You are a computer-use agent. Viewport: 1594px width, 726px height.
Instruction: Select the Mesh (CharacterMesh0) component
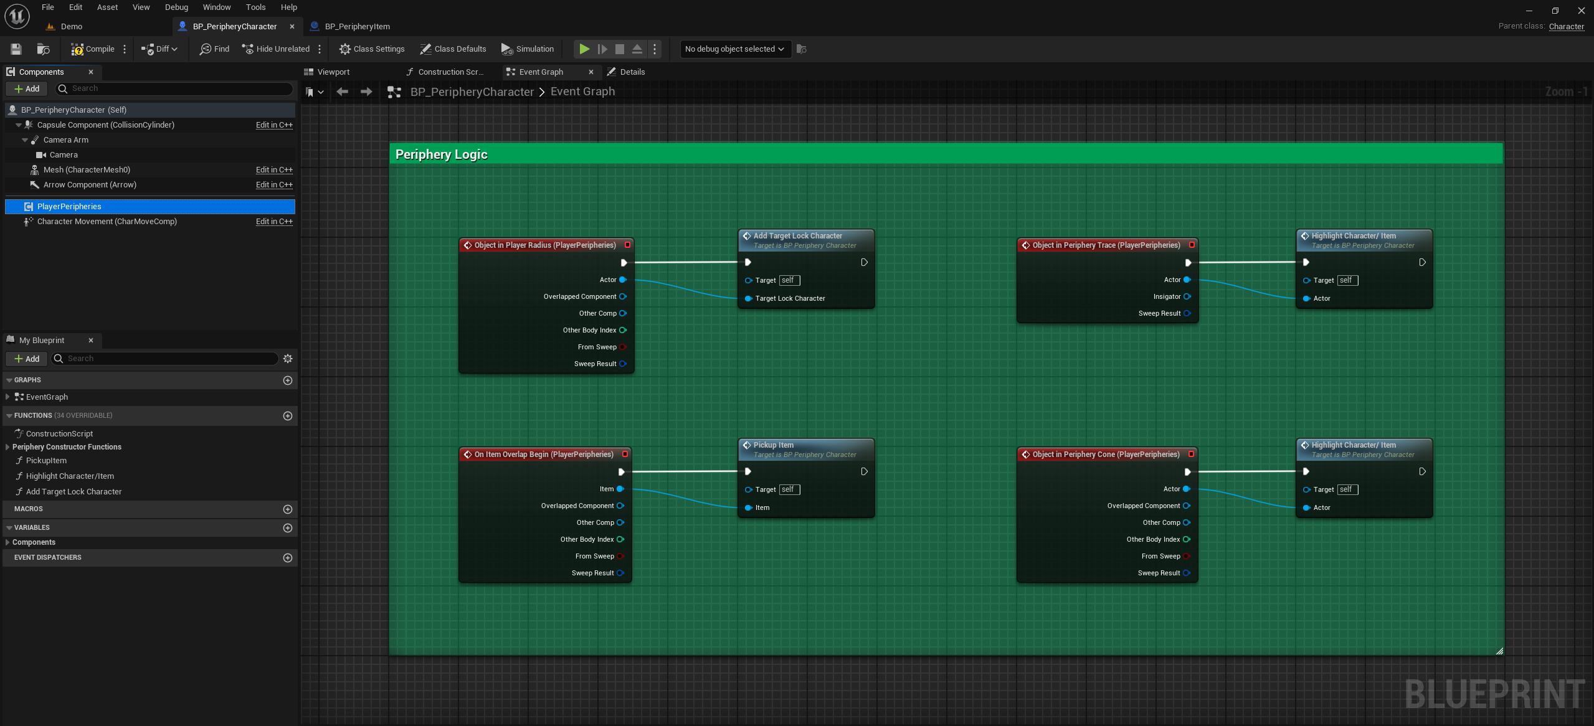point(149,170)
